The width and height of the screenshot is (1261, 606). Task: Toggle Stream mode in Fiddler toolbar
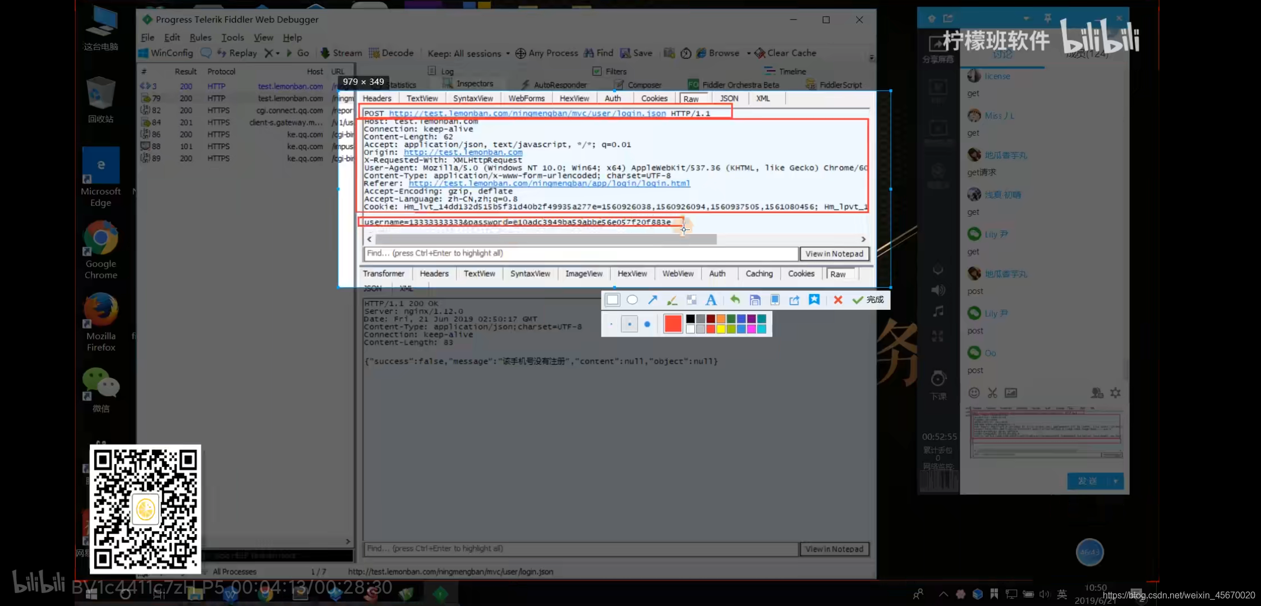click(x=341, y=53)
